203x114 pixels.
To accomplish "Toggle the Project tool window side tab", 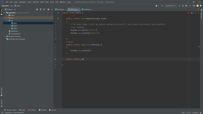I will point(1,12).
